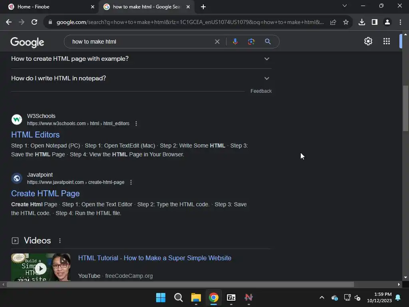This screenshot has width=409, height=307.
Task: Open Windows Start menu
Action: coord(161,297)
